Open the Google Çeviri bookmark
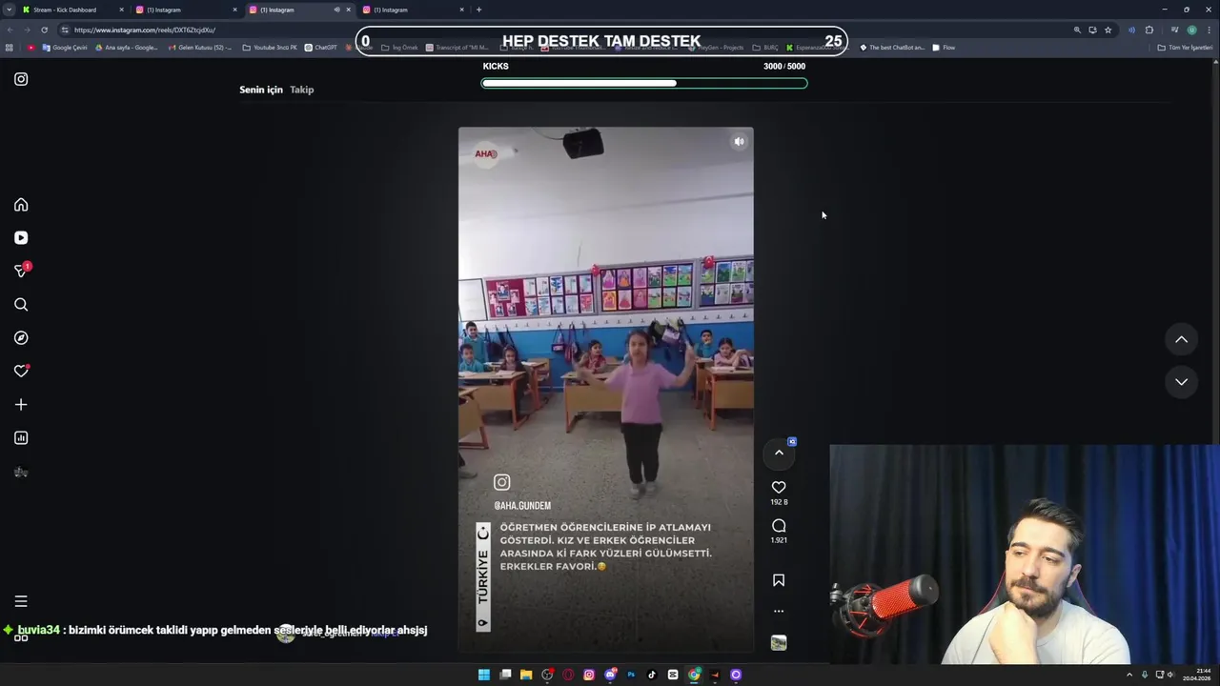 [x=65, y=48]
